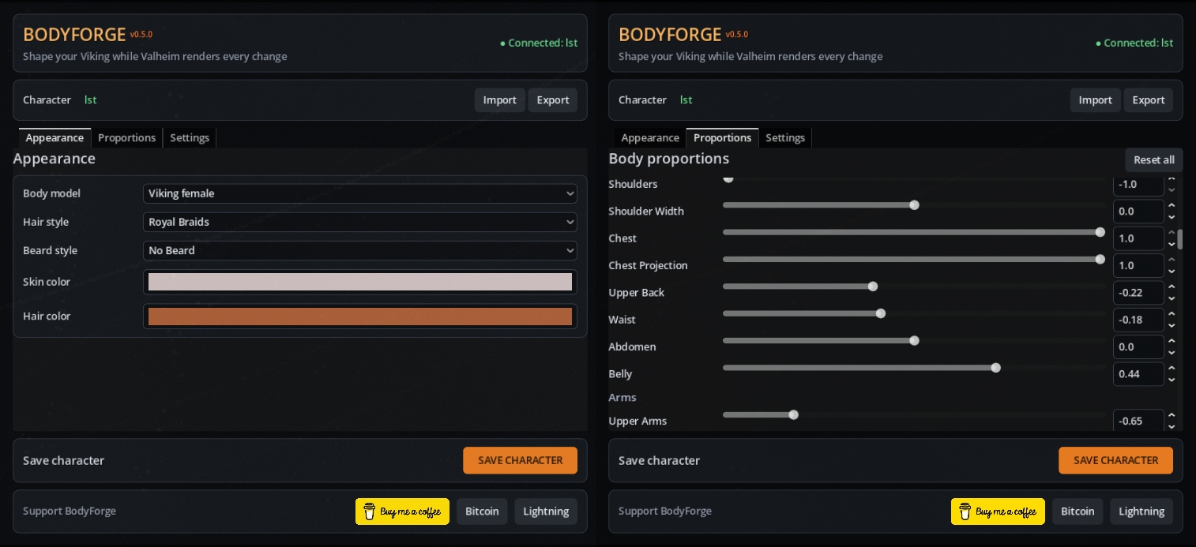Increase Abdomen with the up arrow
The image size is (1196, 547).
tap(1172, 342)
